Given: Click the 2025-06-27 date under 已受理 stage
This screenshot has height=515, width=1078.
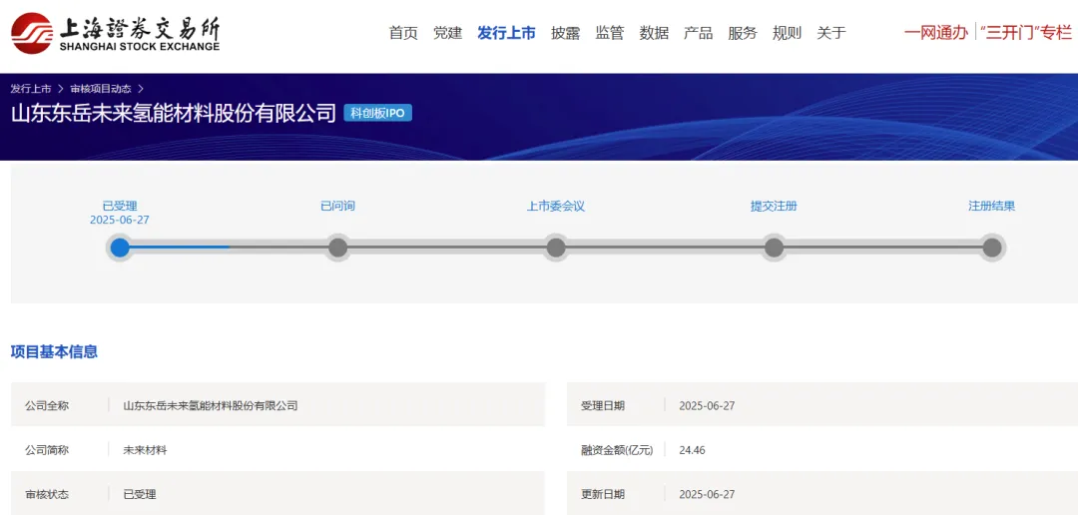Looking at the screenshot, I should (x=120, y=220).
